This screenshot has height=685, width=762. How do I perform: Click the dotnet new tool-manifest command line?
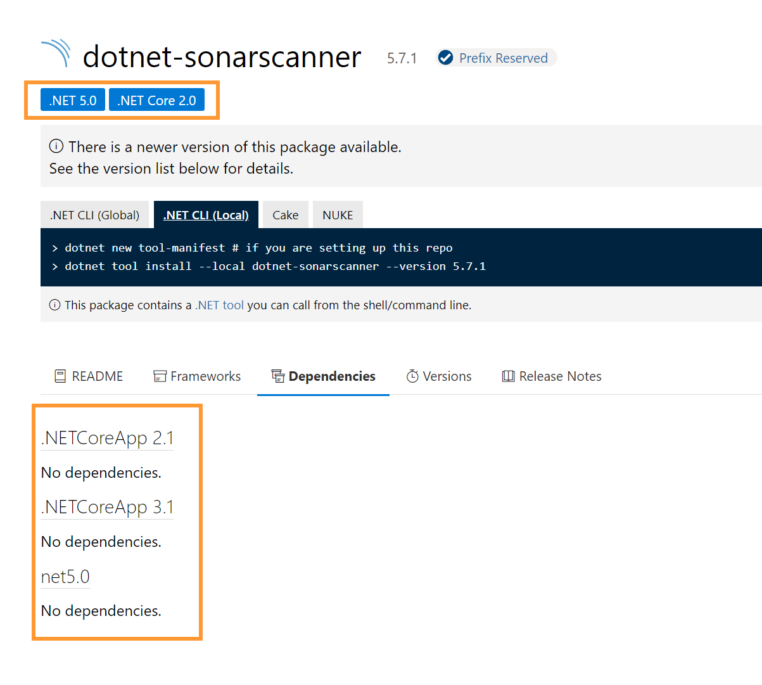click(258, 248)
